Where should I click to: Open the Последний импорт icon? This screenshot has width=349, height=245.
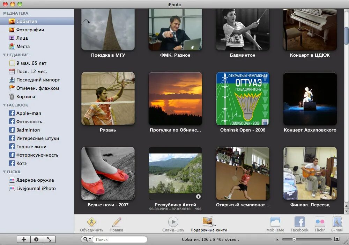click(x=12, y=80)
